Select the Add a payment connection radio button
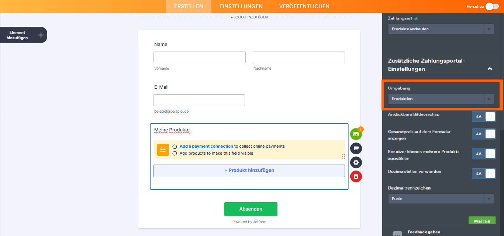This screenshot has width=504, height=236. [174, 146]
